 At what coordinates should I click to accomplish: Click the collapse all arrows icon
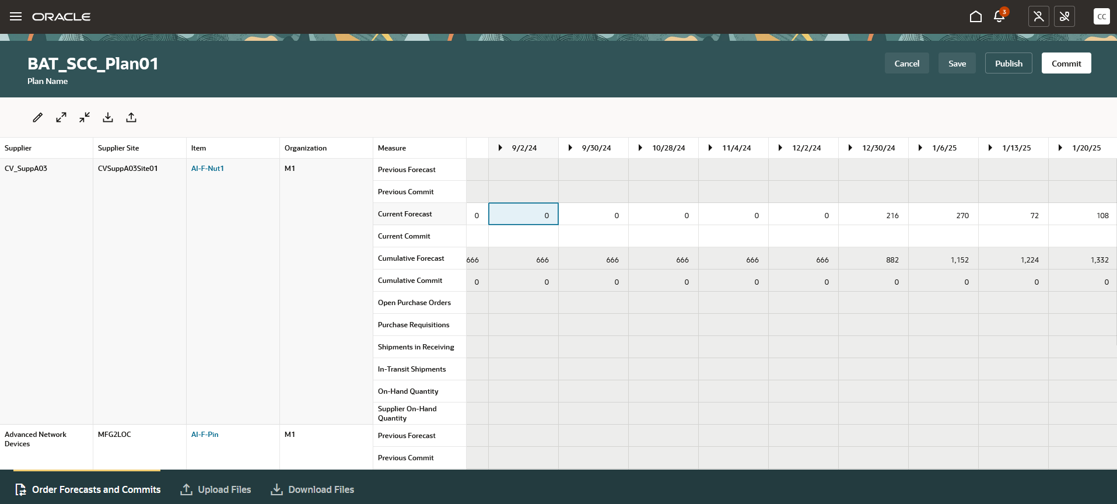click(85, 117)
